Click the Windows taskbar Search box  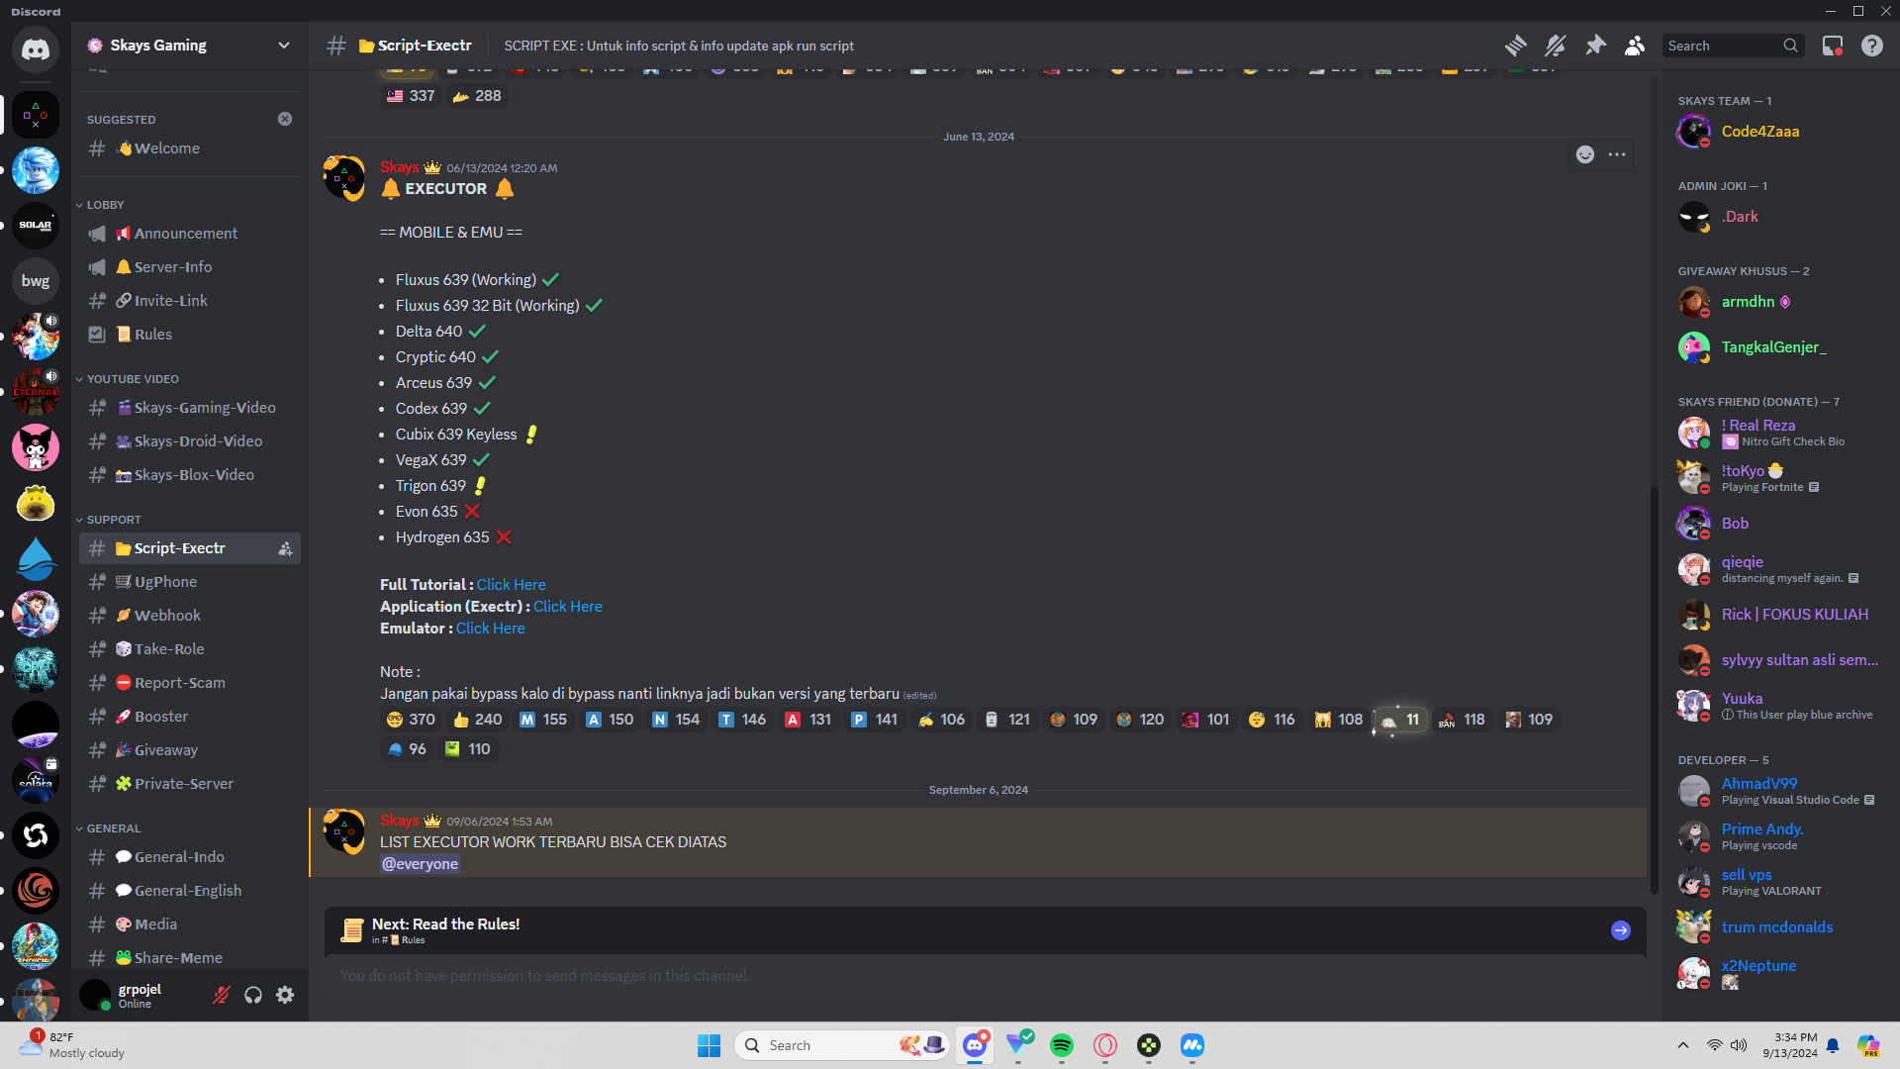point(842,1045)
